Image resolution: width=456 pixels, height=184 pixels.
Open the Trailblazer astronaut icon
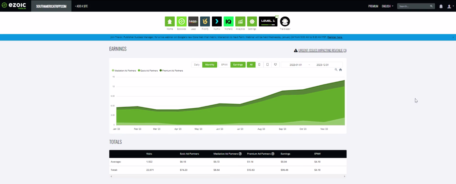(285, 21)
